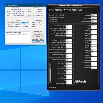Viewport: 103px width, 103px height.
Task: Click the DRAM Frequency field
Action: [94, 21]
